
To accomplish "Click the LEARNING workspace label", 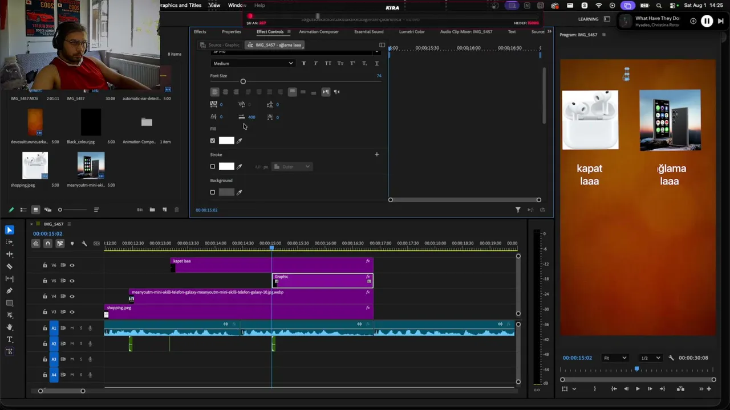I will pos(588,19).
